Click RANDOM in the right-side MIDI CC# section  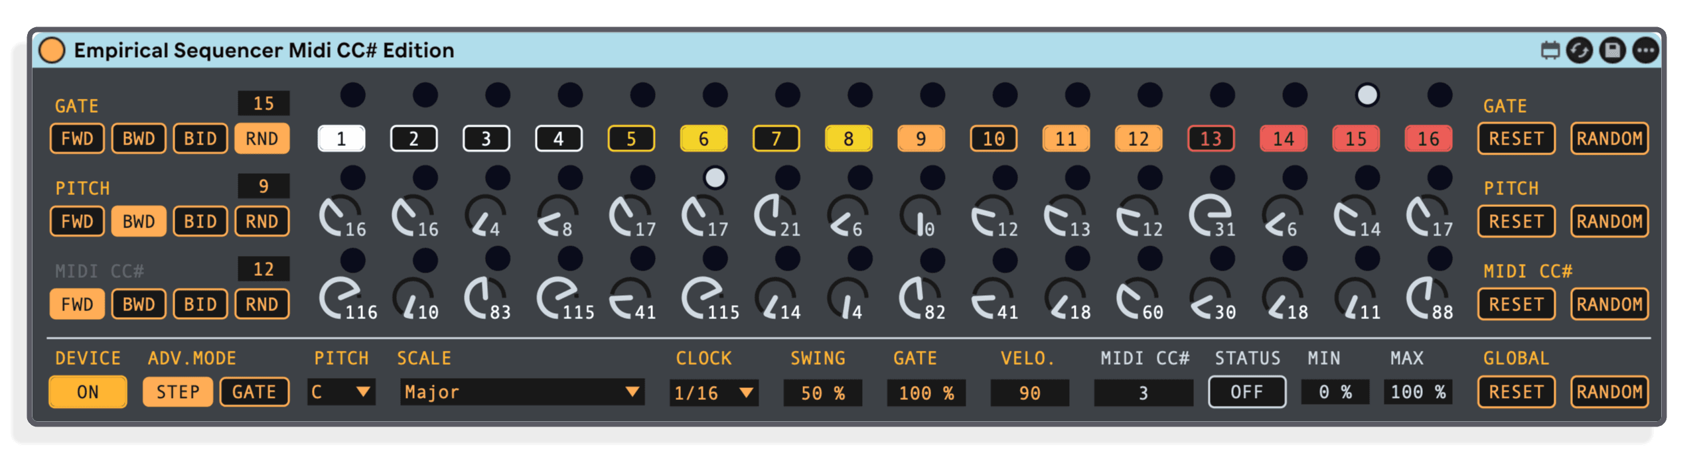pyautogui.click(x=1609, y=304)
